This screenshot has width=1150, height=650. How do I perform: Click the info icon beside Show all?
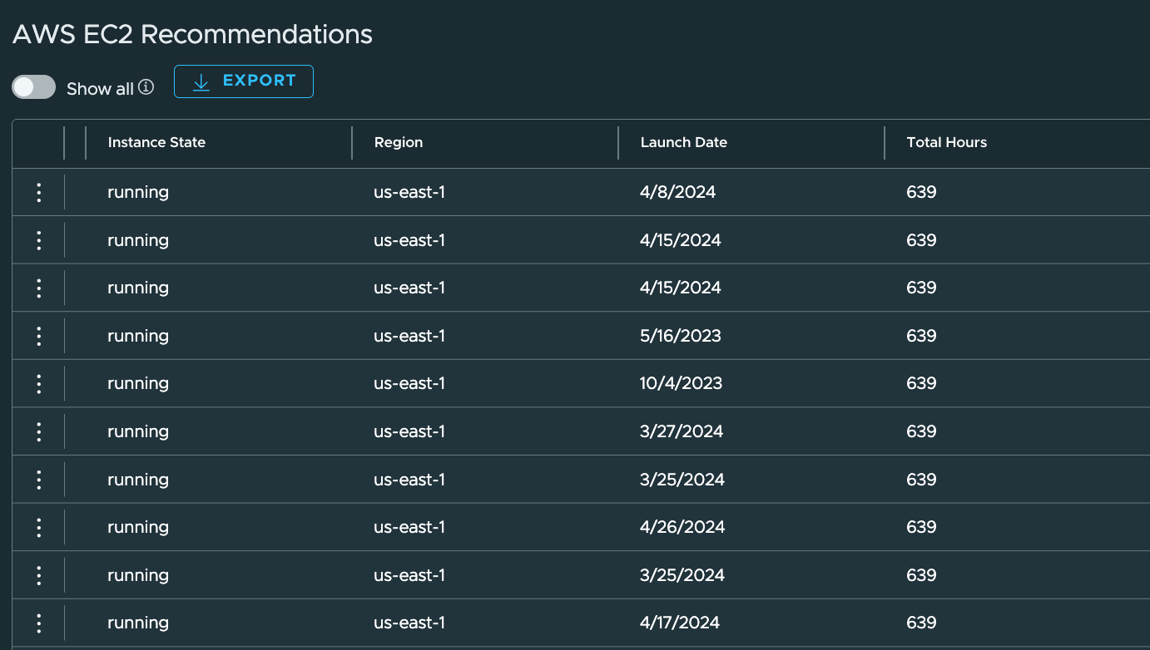pos(146,86)
